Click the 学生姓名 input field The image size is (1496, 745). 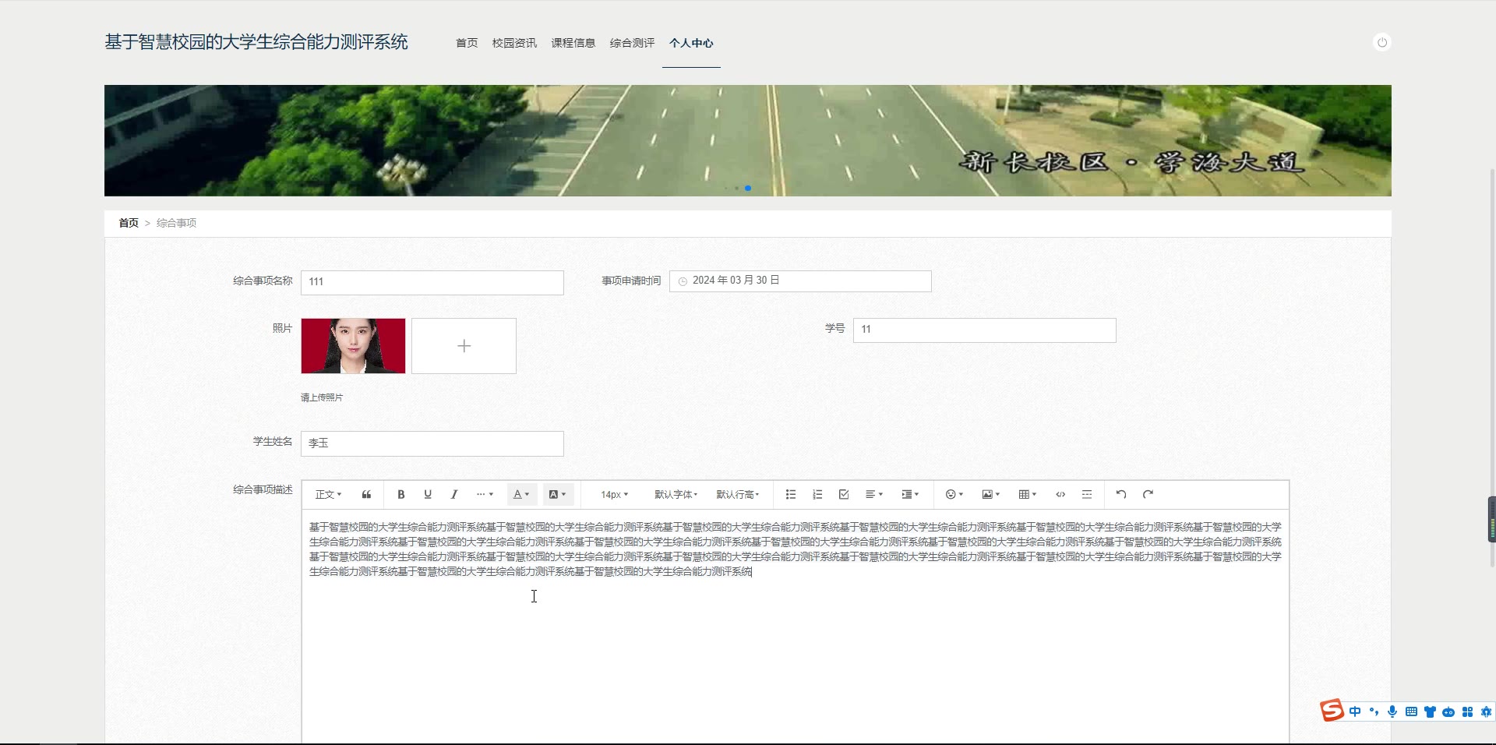(x=432, y=443)
